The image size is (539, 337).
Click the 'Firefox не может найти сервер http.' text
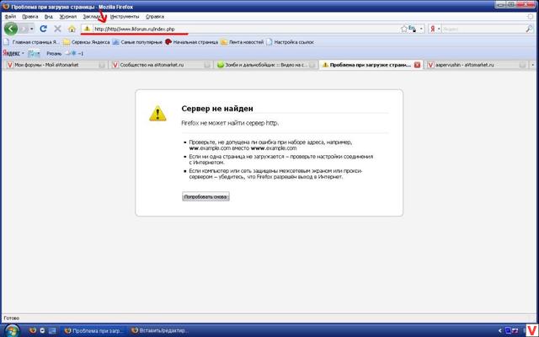click(x=230, y=123)
